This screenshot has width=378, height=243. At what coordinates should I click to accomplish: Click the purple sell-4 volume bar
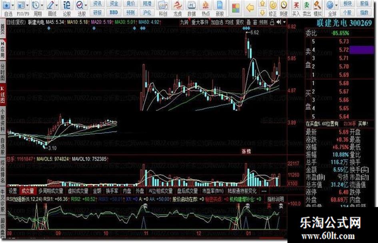click(362, 50)
